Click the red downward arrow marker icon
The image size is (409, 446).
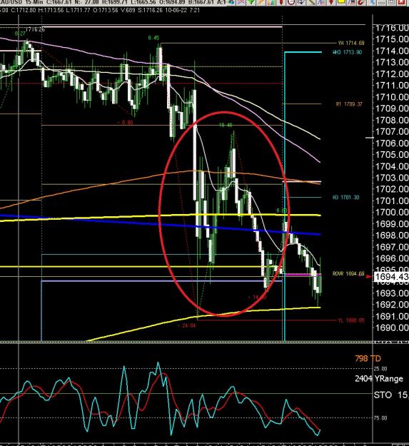click(x=331, y=2)
